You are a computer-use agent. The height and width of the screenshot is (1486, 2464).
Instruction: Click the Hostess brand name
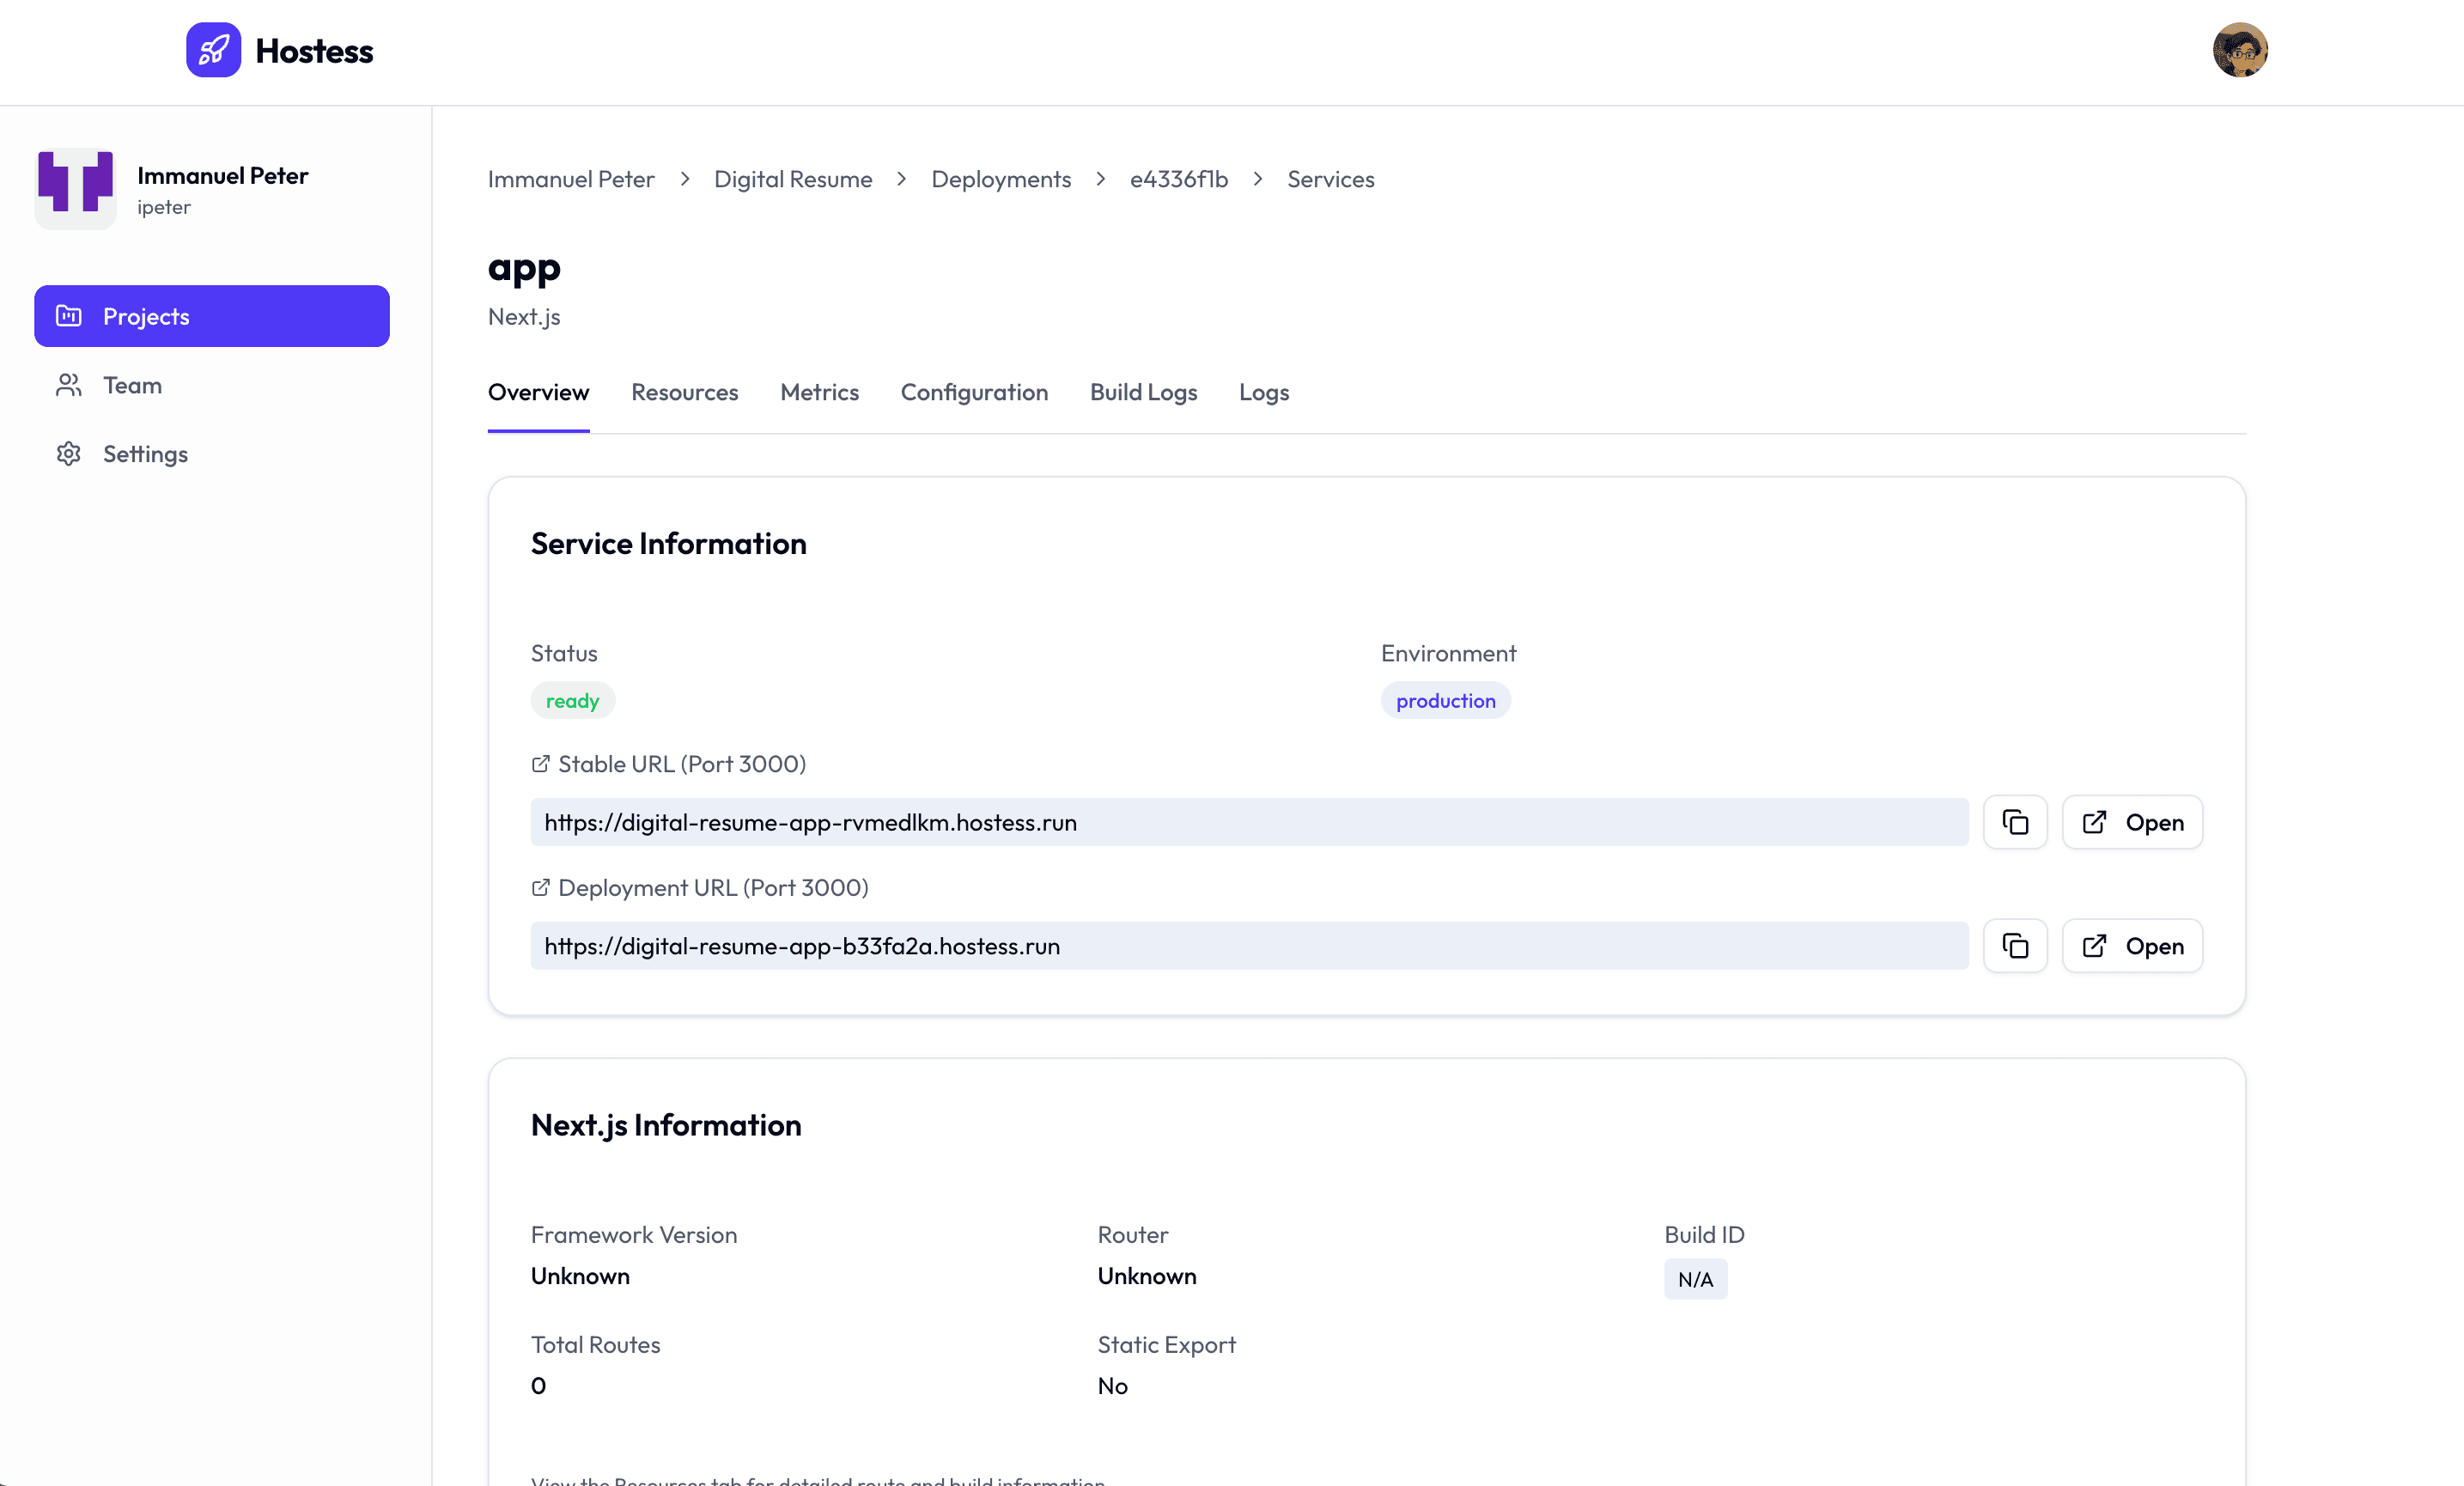click(314, 51)
